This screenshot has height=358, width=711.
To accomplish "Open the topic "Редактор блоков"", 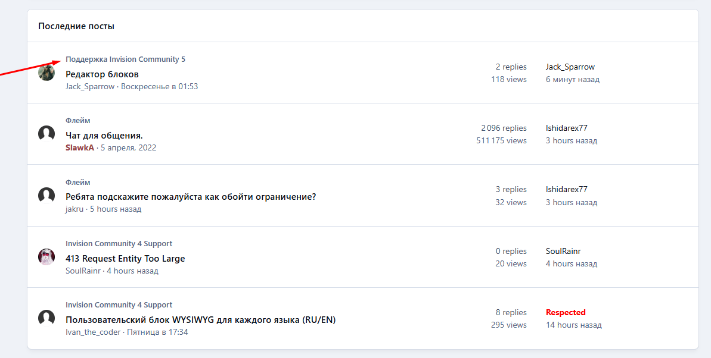I will pyautogui.click(x=102, y=74).
